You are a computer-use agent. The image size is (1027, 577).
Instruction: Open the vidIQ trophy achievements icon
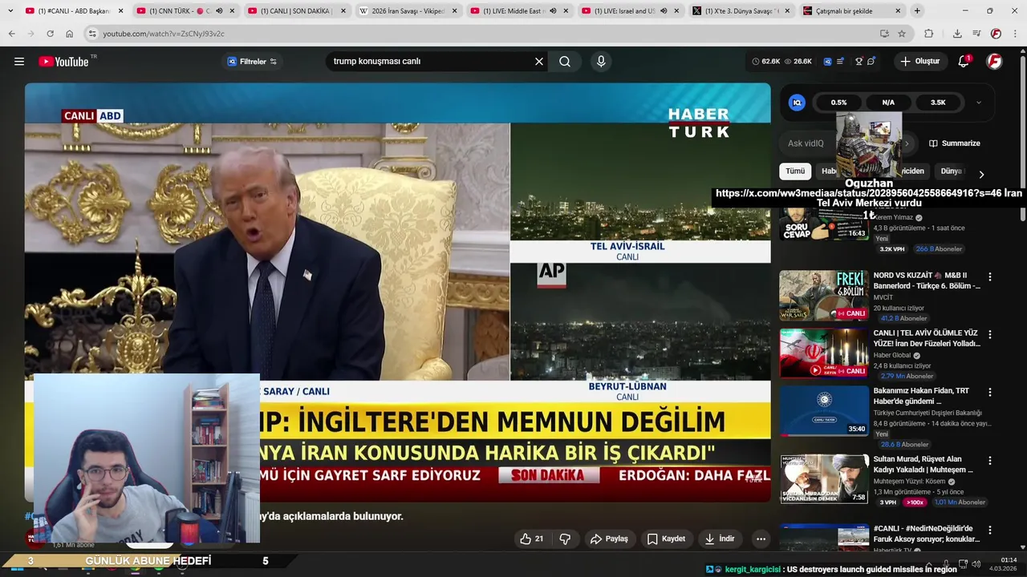point(859,62)
